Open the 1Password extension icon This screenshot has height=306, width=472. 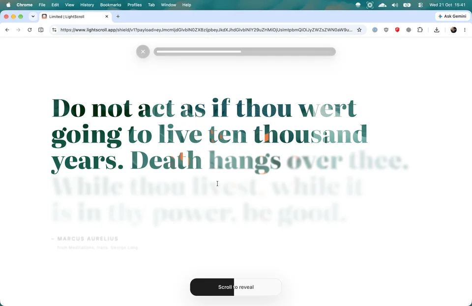click(375, 30)
